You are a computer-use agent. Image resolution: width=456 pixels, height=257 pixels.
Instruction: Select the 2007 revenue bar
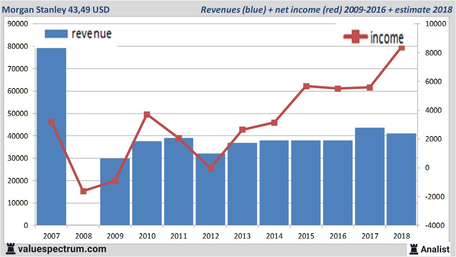point(51,136)
